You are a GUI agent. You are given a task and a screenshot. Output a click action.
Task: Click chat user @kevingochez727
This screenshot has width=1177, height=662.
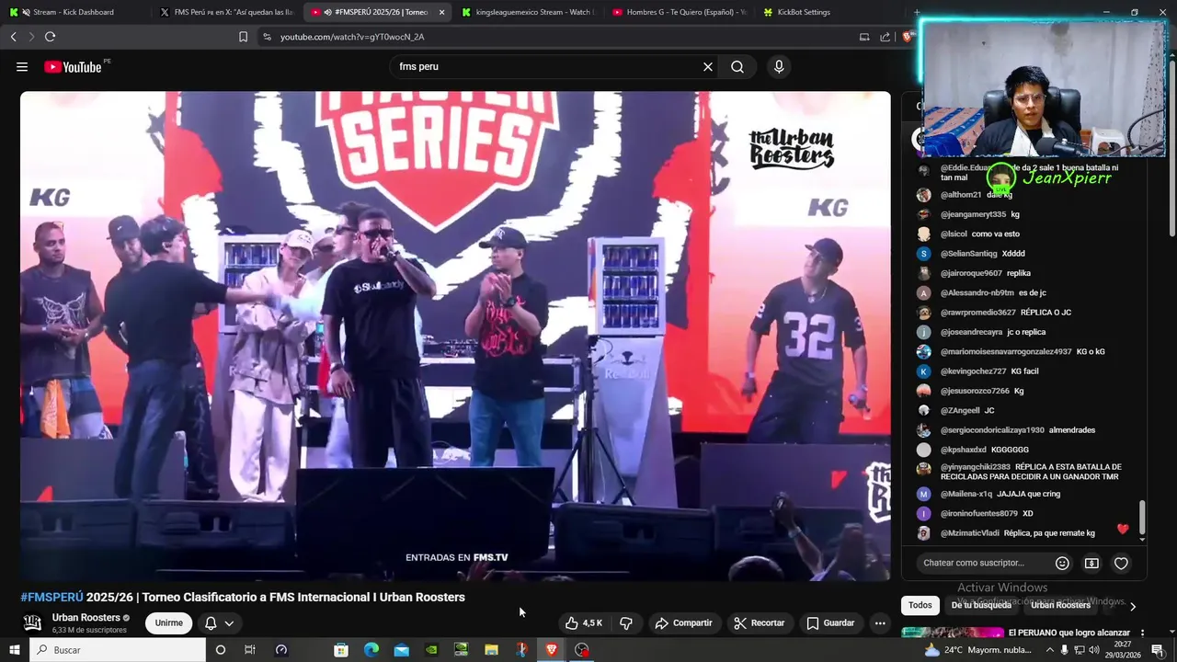(973, 371)
